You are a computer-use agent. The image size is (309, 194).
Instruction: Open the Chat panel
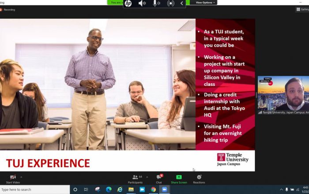(159, 179)
